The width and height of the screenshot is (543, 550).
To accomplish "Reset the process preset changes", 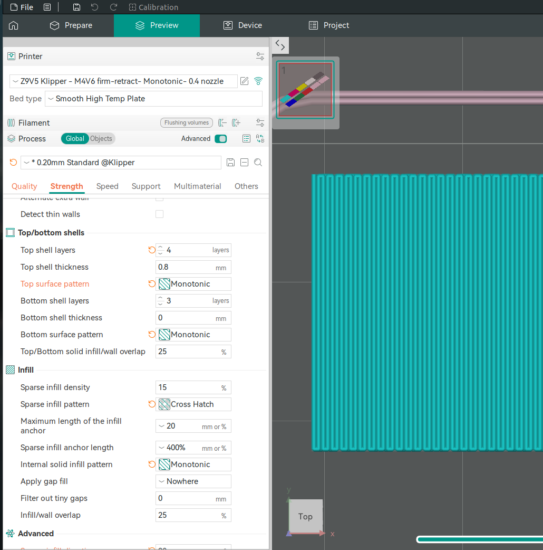I will (x=13, y=163).
